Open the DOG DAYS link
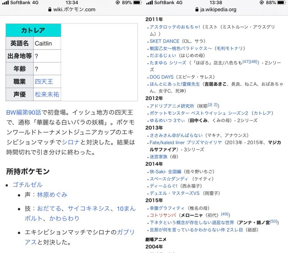Viewport: 288px width, 253px height. (x=161, y=77)
